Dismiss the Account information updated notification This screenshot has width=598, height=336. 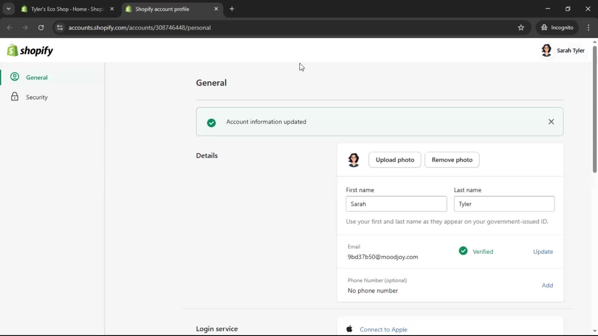click(x=551, y=122)
